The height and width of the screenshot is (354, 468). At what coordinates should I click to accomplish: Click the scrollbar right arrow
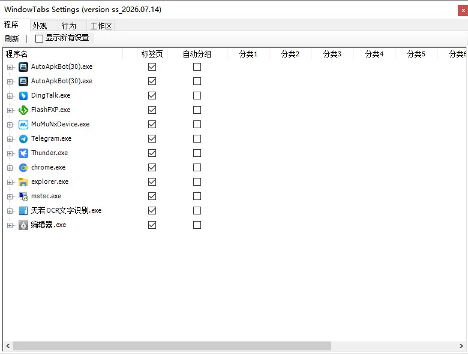click(x=461, y=346)
